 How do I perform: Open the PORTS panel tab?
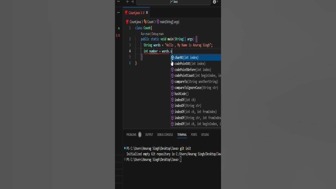pyautogui.click(x=194, y=135)
